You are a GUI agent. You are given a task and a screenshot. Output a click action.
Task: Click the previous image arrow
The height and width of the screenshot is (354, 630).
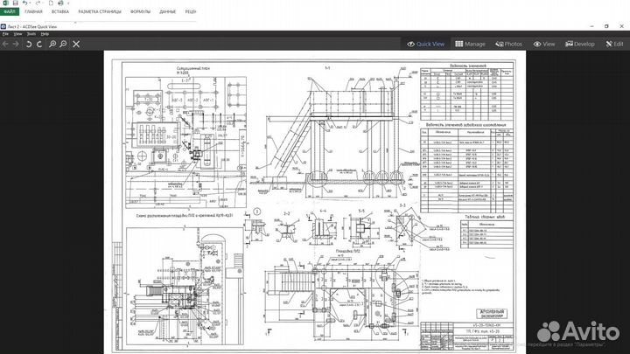(x=5, y=43)
